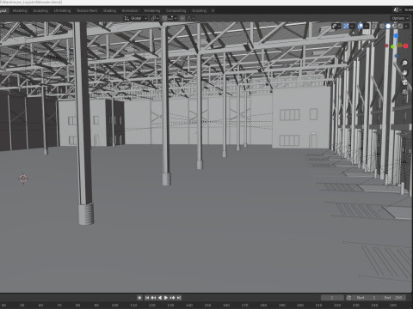Viewport: 413px width, 309px height.
Task: Open proportional editing falloff dropdown
Action: click(x=190, y=18)
